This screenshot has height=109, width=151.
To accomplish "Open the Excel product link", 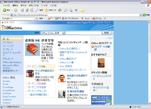I will (5, 84).
